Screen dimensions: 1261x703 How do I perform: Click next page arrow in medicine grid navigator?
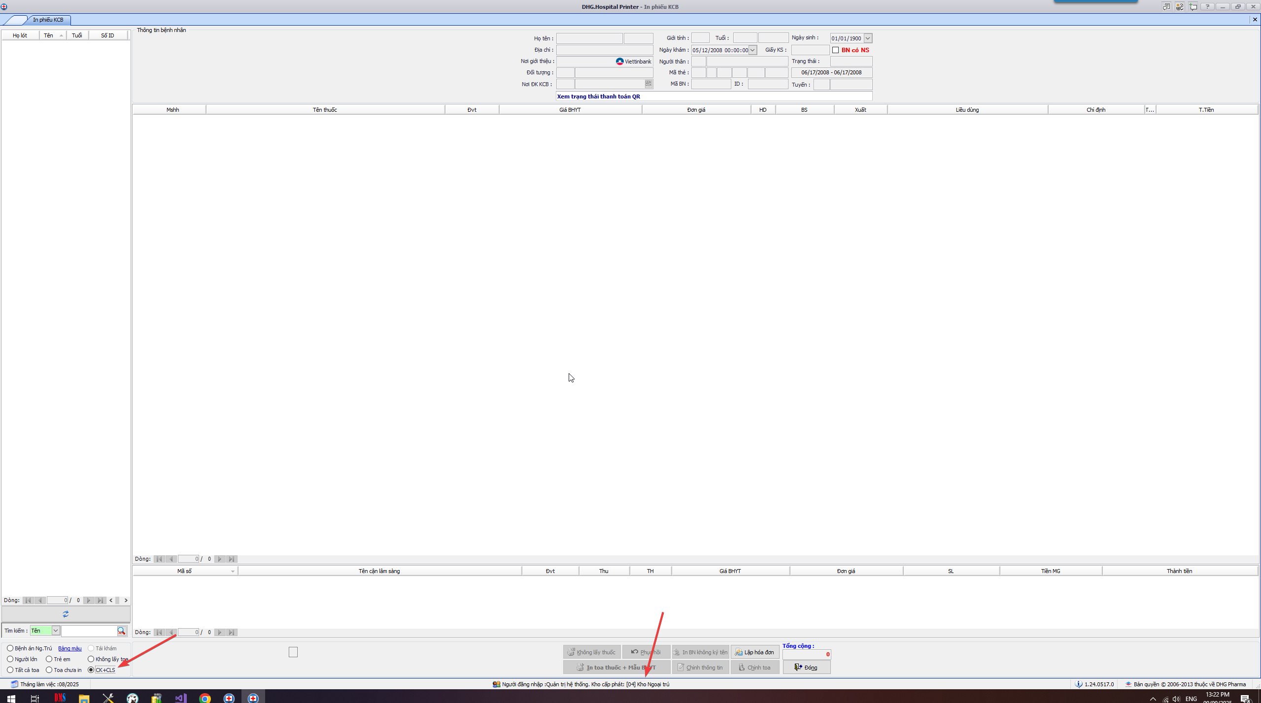pos(220,559)
